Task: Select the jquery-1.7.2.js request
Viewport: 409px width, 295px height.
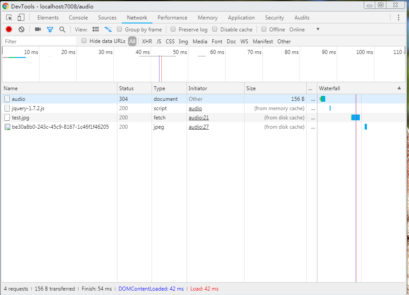Action: click(203, 108)
